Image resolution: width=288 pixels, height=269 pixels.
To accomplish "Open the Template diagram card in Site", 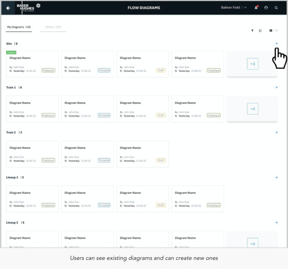I will click(87, 64).
